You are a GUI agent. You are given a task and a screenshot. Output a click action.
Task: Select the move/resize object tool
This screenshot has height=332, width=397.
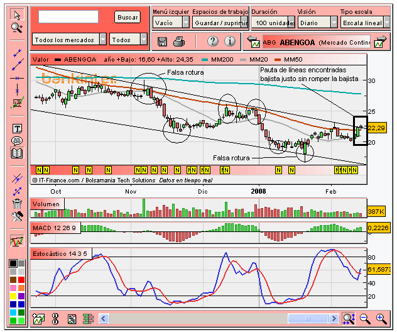coord(17,191)
